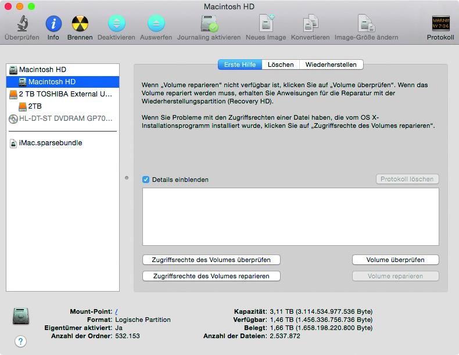Select iMac.sparsebundle disk image
Screen dimensions: 459x355
pos(63,143)
